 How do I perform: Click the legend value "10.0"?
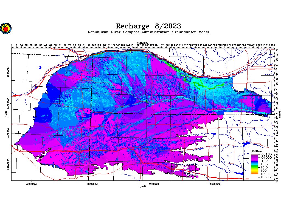tap(264, 167)
